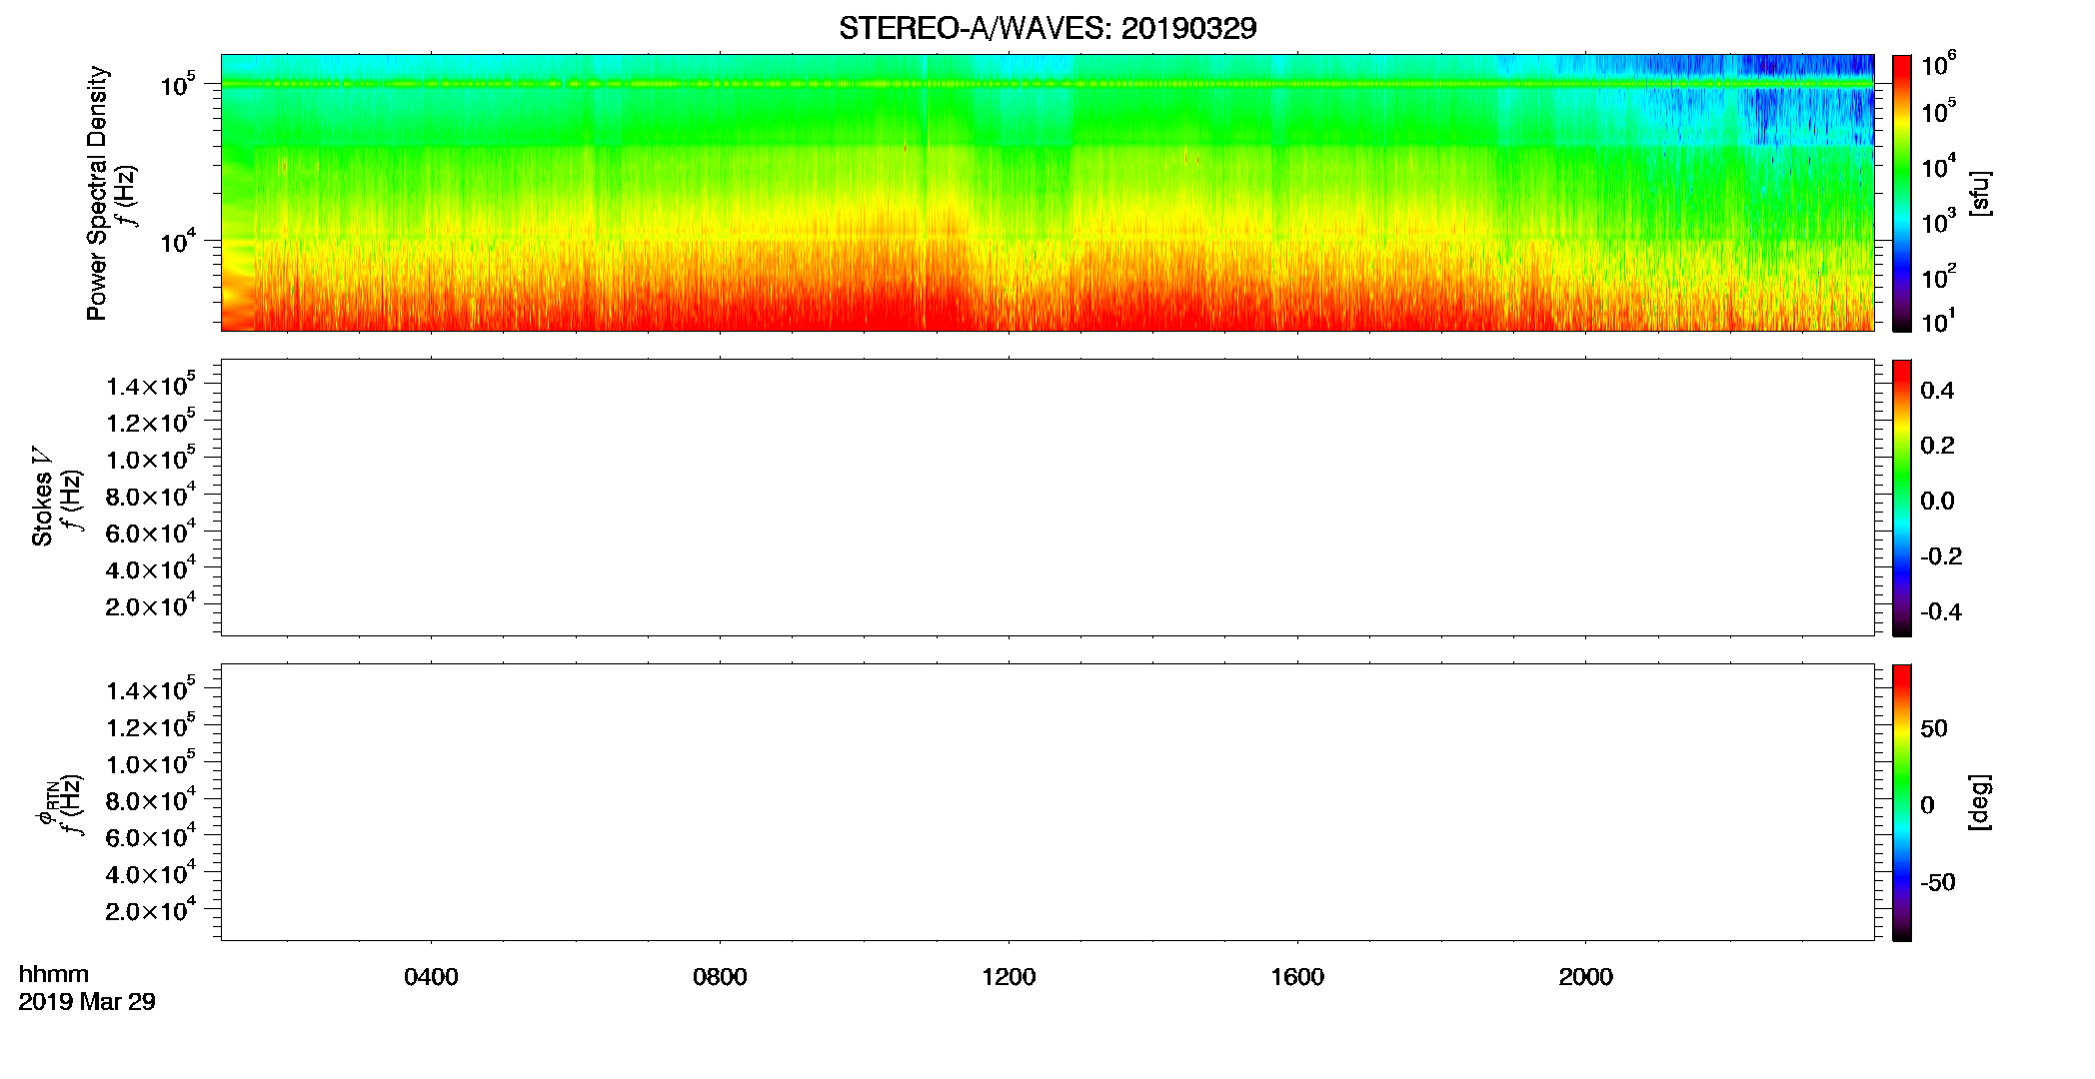Image resolution: width=2095 pixels, height=1079 pixels.
Task: Click the empty phi RTN plot panel
Action: click(x=1047, y=802)
